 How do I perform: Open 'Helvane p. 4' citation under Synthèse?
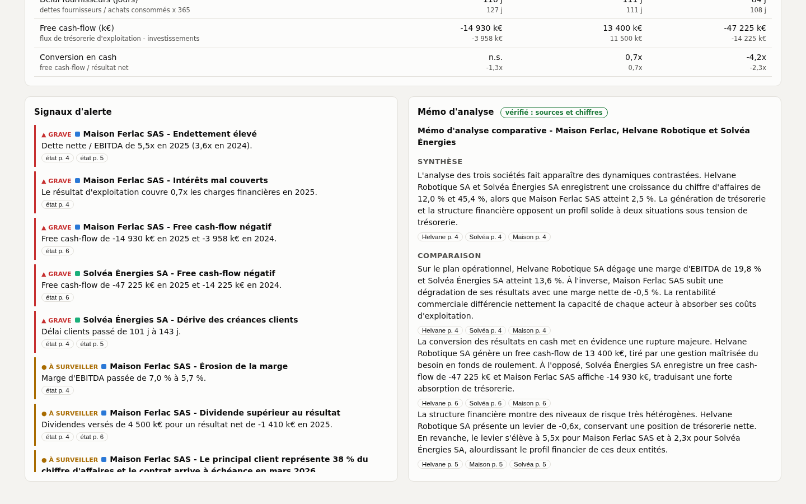(440, 237)
